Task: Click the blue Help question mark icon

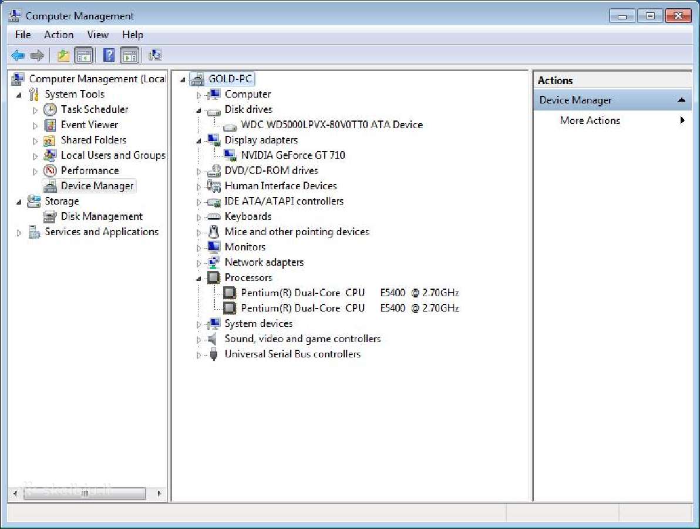Action: coord(109,55)
